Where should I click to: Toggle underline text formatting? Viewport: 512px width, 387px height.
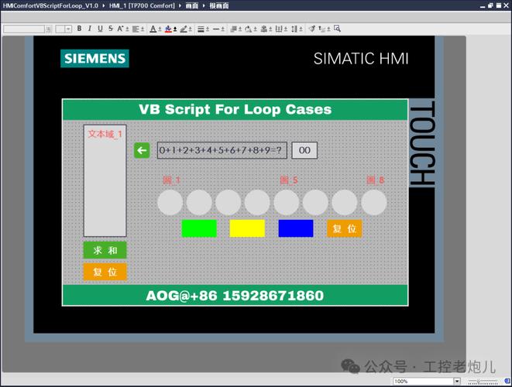point(100,29)
